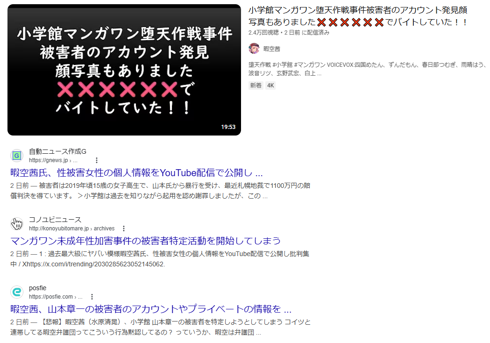The height and width of the screenshot is (343, 490).
Task: Play the video from its thumbnail
Action: pos(124,70)
